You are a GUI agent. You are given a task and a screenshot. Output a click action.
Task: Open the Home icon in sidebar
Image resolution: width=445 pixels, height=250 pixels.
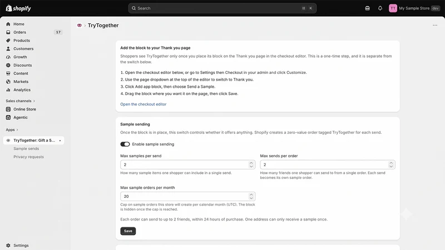point(8,24)
